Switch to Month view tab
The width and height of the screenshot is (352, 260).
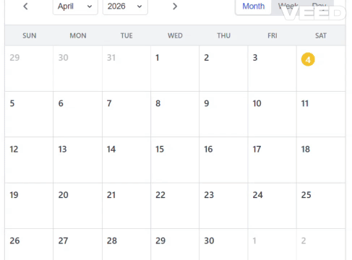pos(254,6)
